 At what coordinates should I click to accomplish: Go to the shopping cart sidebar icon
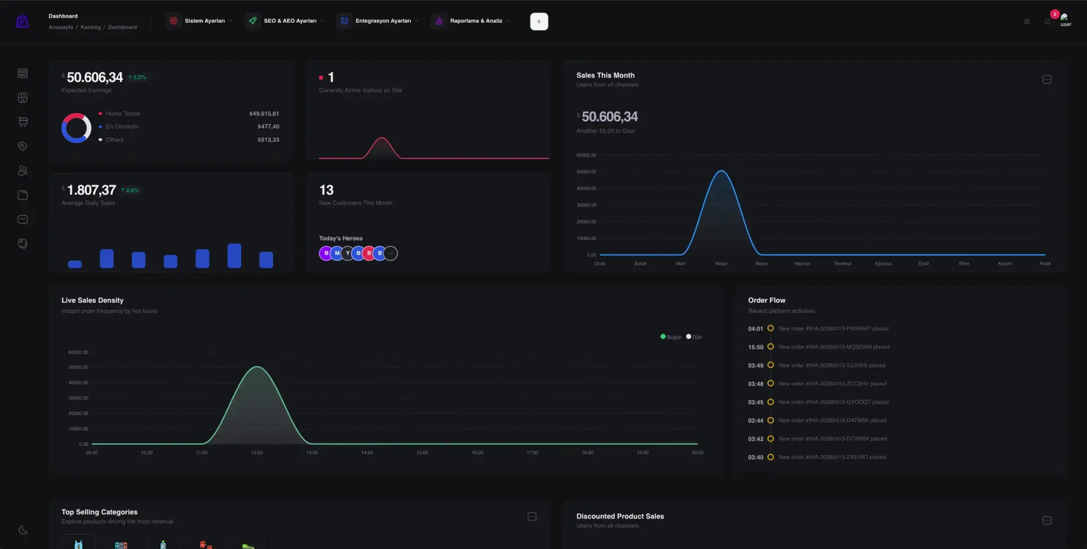coord(23,122)
